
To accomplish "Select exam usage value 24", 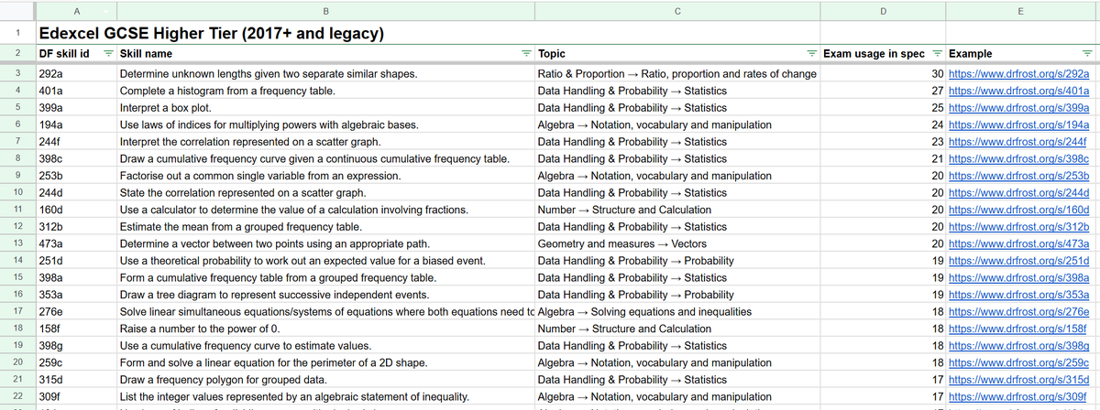I will coord(882,125).
